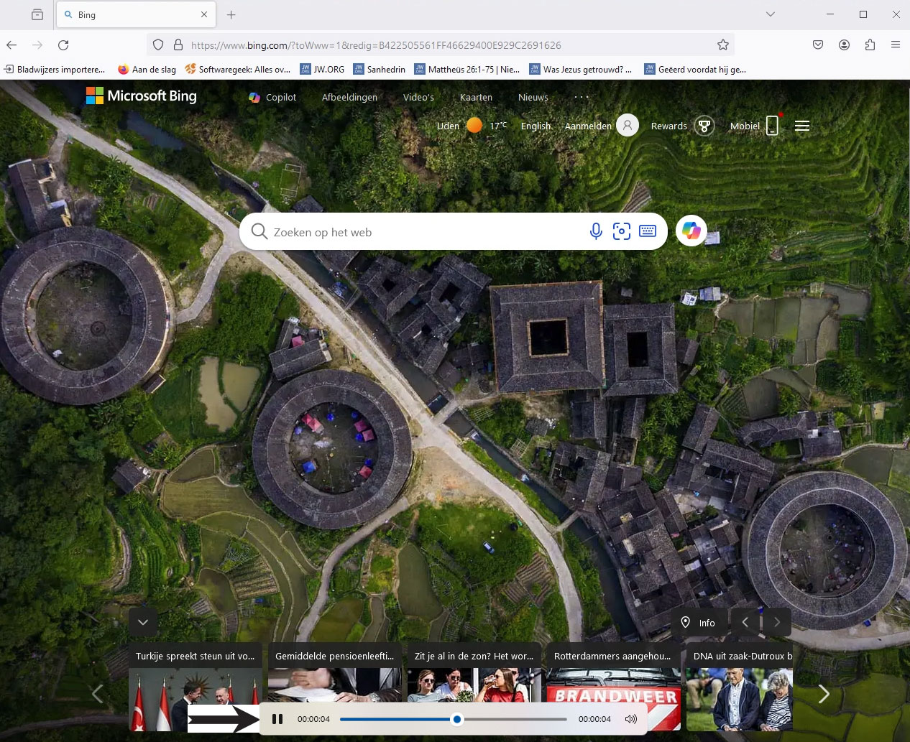Viewport: 910px width, 742px height.
Task: Open the Info button about the image
Action: 699,622
